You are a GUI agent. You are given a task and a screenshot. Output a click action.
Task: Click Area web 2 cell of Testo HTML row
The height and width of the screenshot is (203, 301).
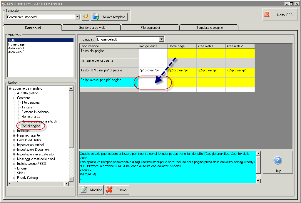click(240, 73)
